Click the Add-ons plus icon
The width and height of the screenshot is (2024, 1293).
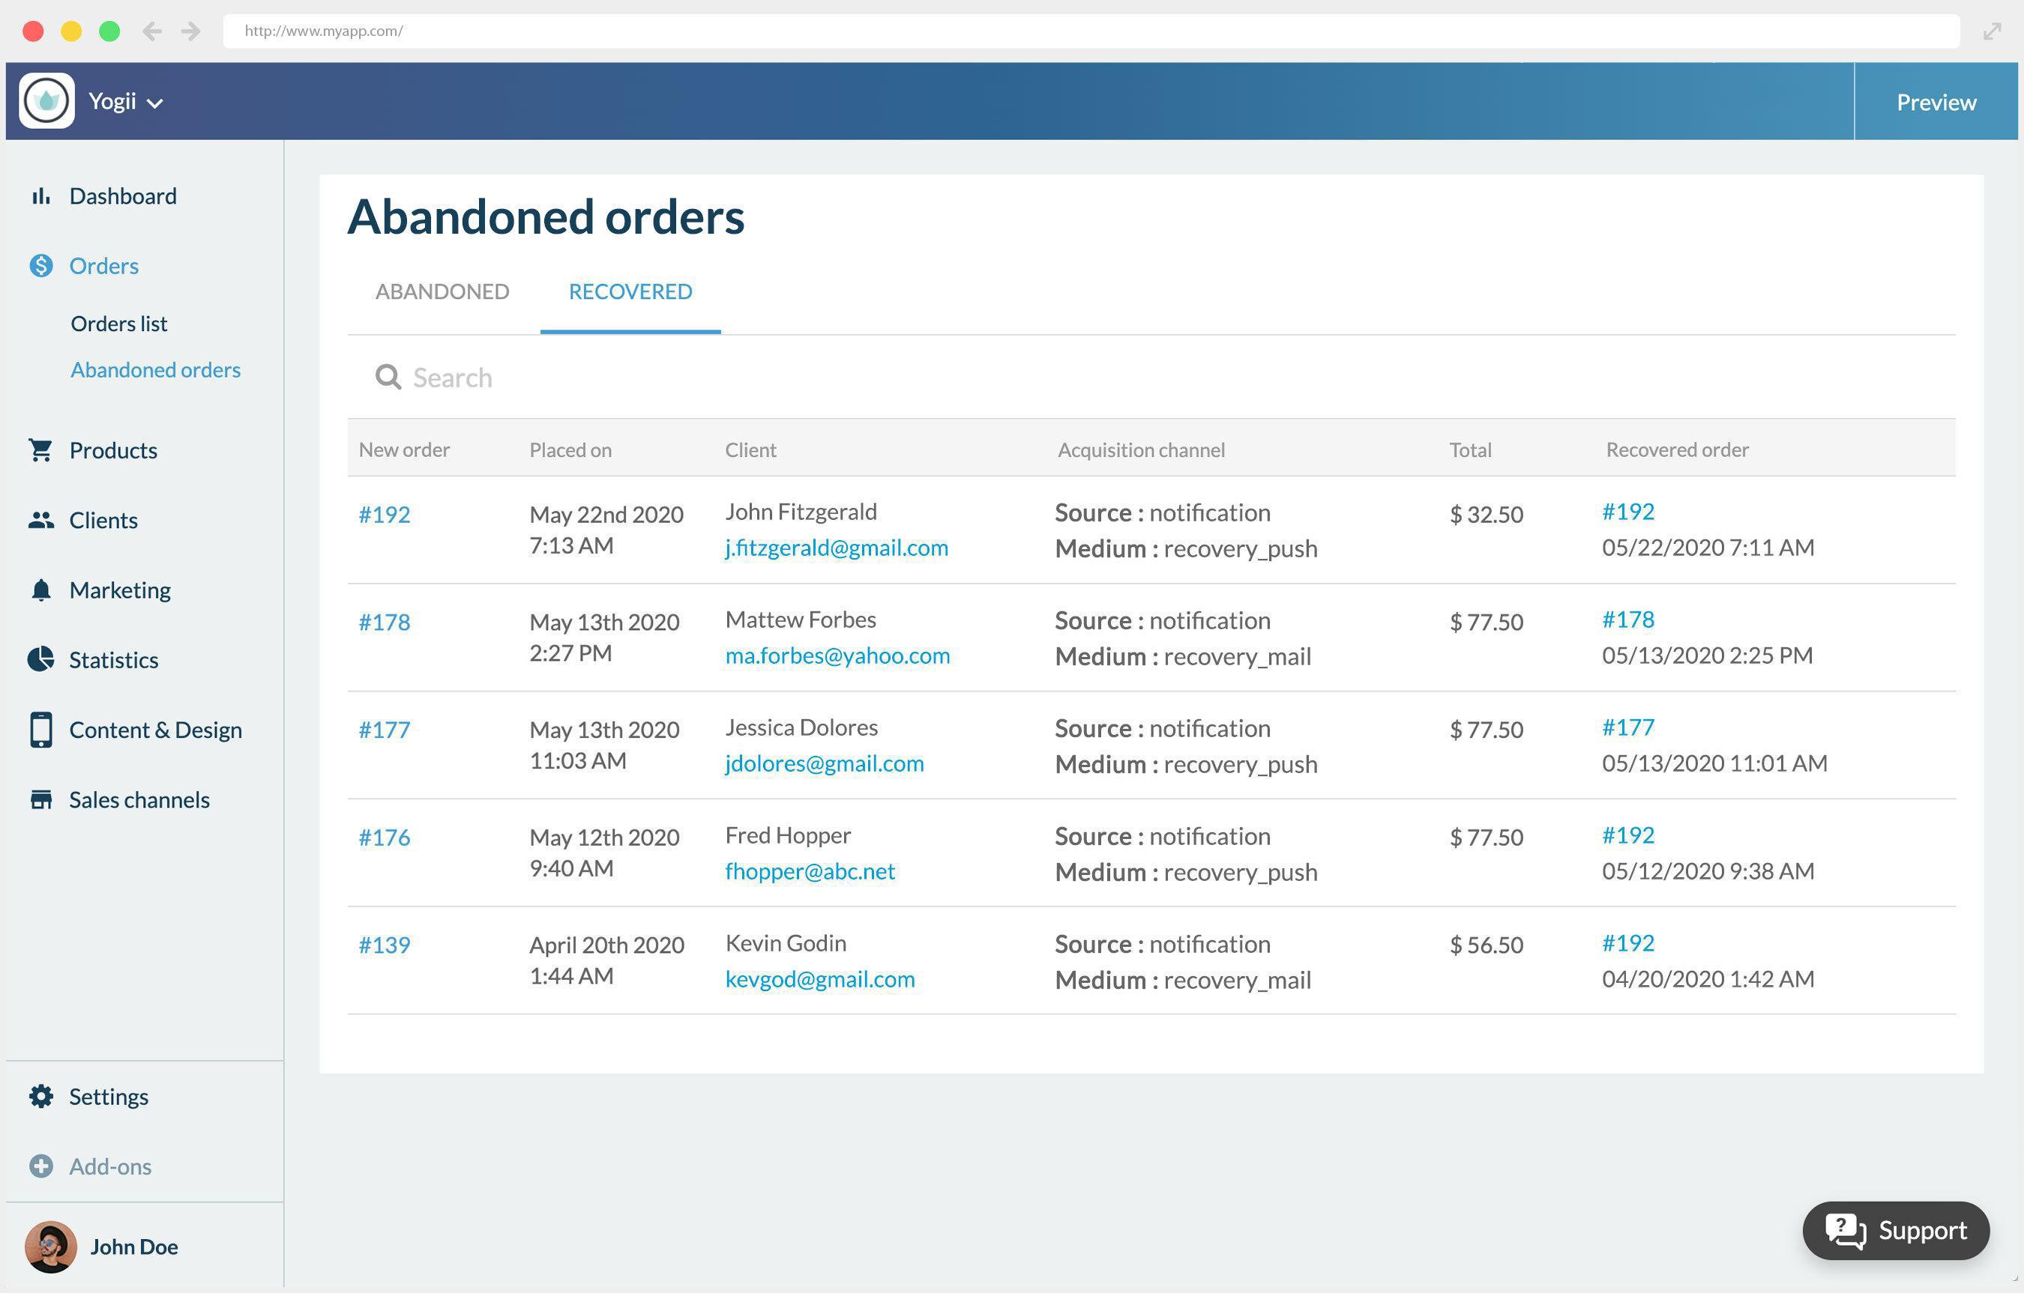point(40,1166)
